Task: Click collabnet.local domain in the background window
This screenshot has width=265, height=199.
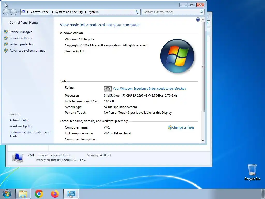Action: click(61, 155)
